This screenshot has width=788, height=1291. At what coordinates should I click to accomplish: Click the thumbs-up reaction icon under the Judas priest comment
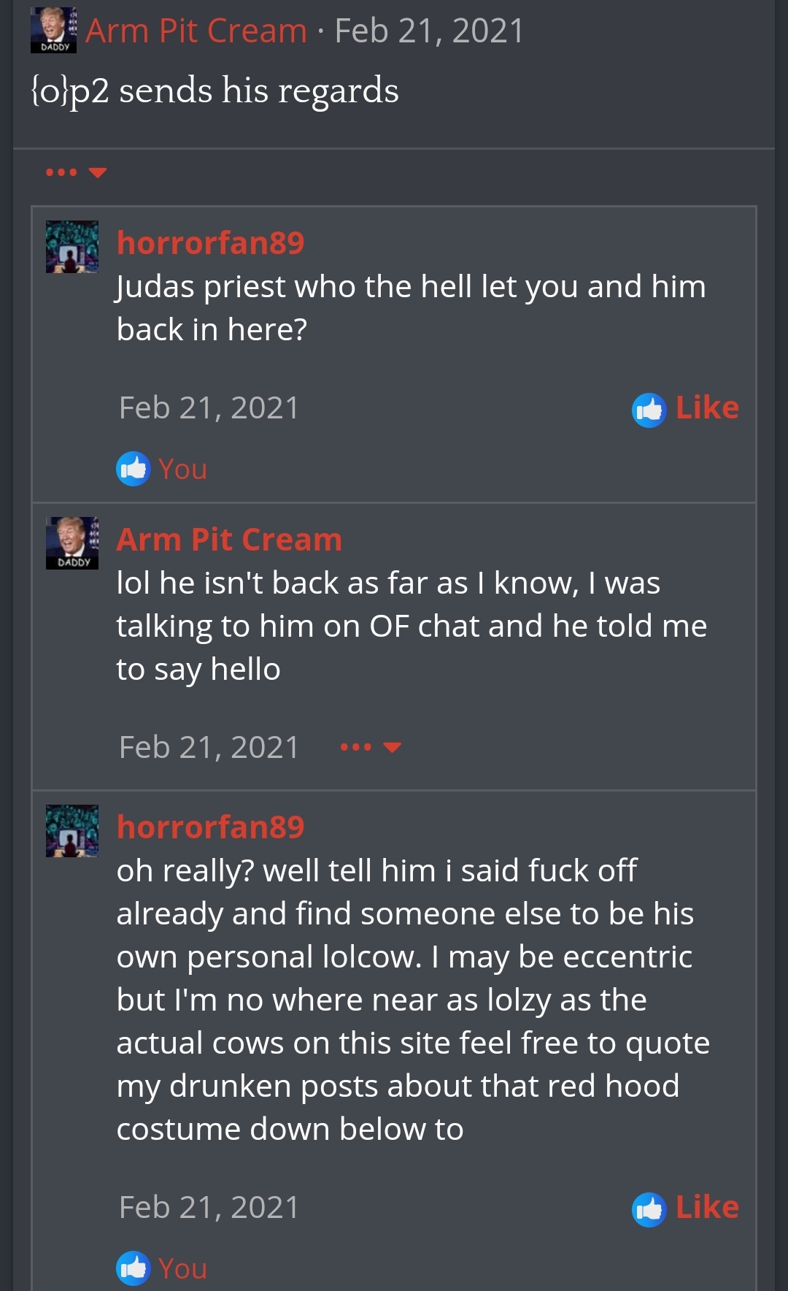point(133,469)
